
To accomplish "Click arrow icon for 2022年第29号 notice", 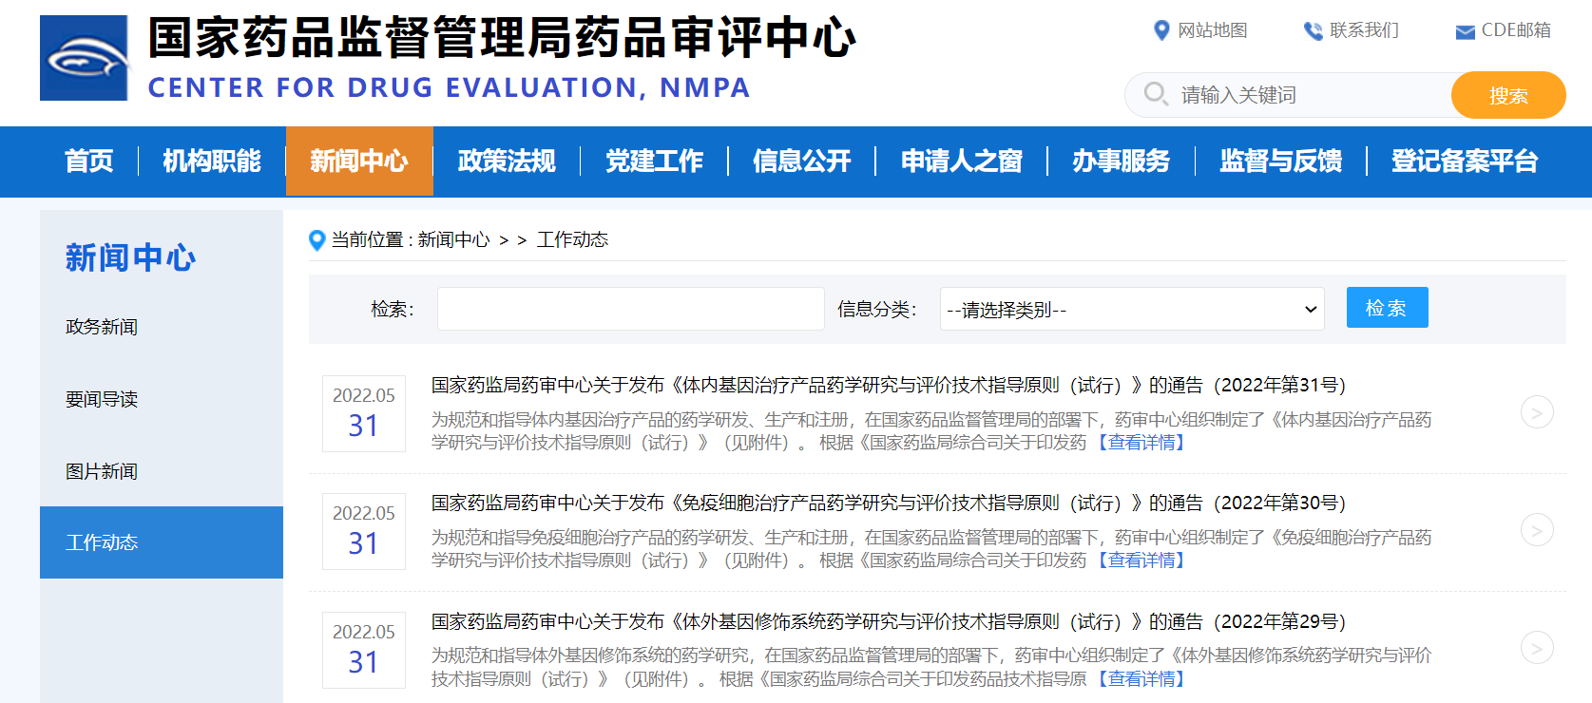I will pyautogui.click(x=1537, y=648).
